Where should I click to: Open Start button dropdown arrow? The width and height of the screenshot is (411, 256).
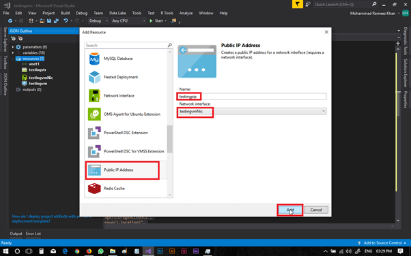click(166, 21)
